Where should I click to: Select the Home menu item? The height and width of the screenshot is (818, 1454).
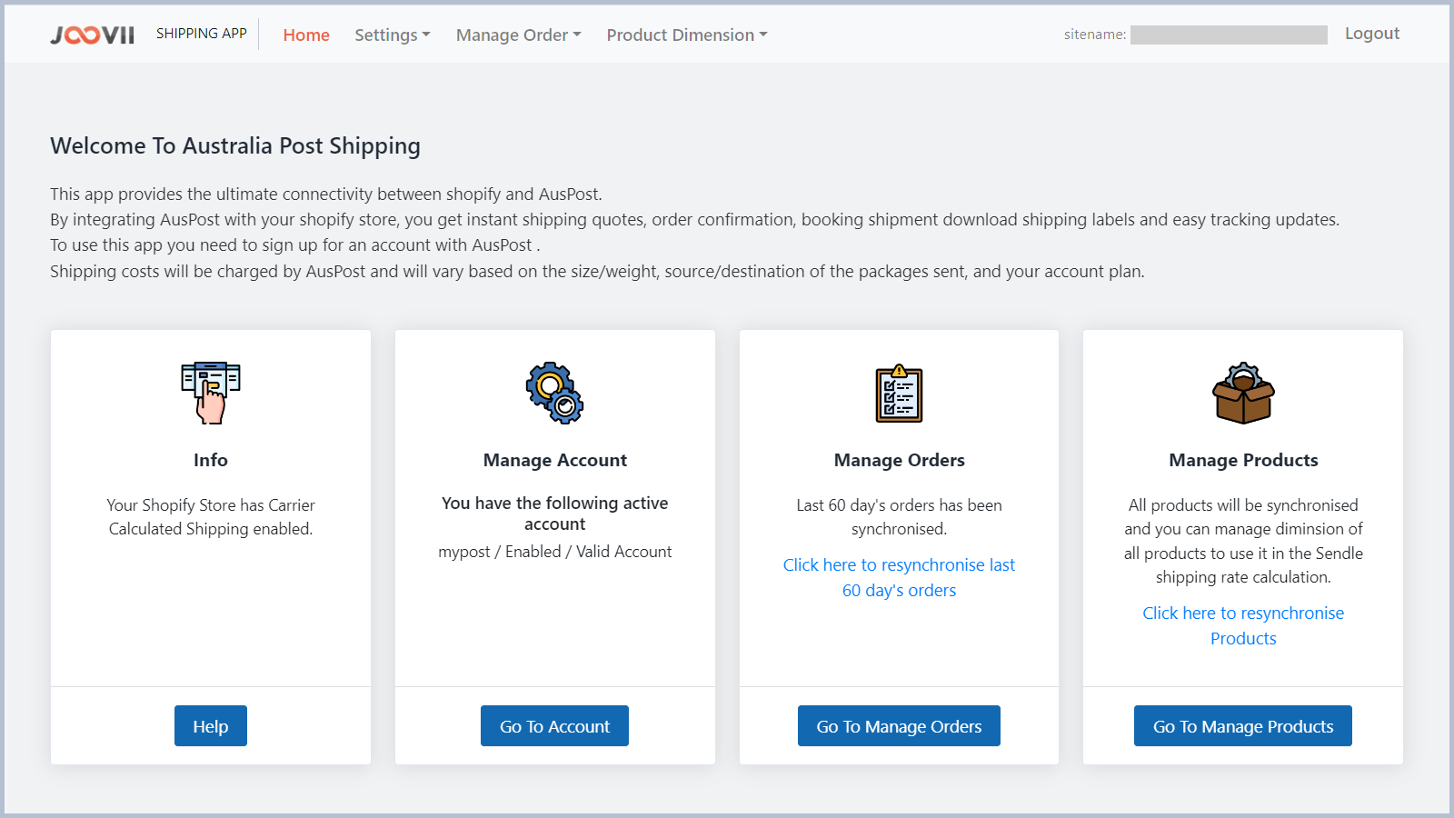(305, 35)
